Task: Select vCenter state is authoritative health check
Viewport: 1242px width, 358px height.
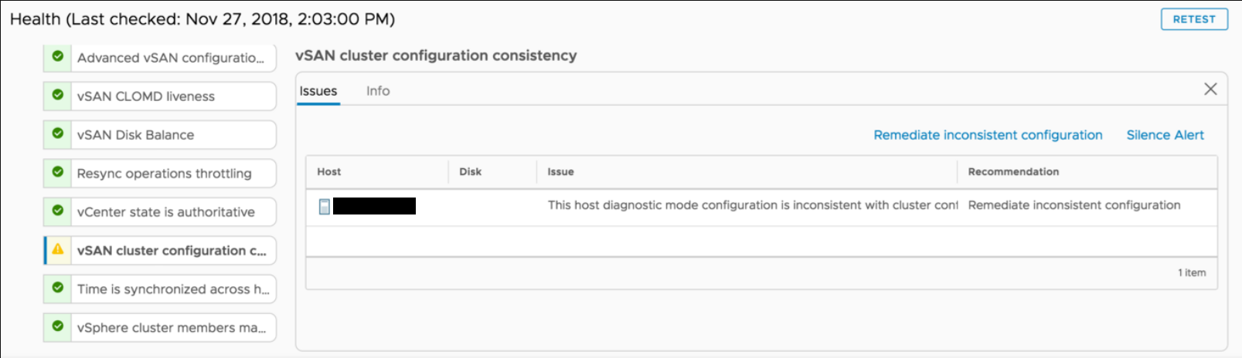Action: pos(165,212)
